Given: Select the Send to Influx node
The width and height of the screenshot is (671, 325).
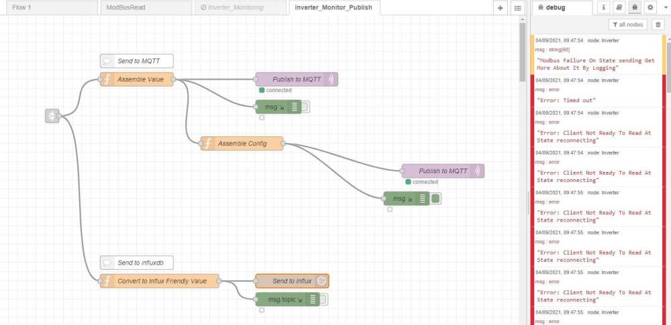Looking at the screenshot, I should (292, 281).
